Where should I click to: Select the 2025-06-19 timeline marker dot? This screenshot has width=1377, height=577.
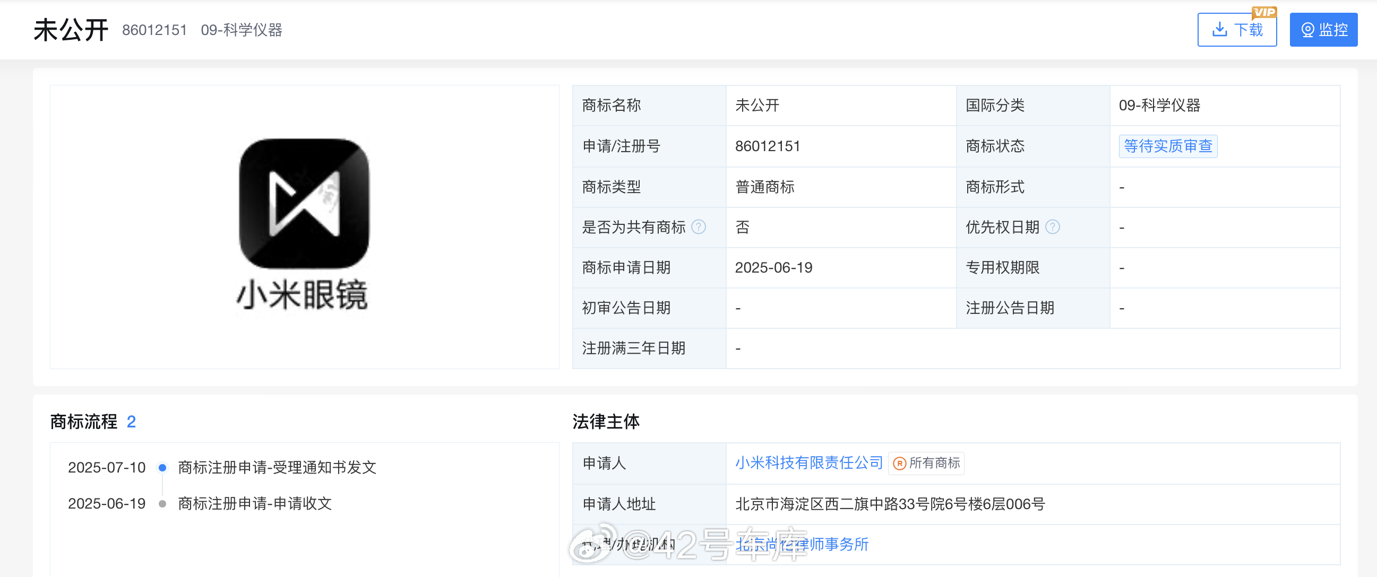point(162,503)
